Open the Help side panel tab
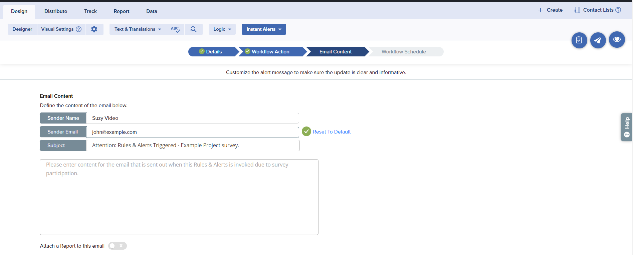 [627, 127]
